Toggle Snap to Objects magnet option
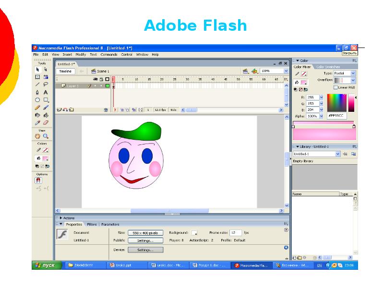 (x=38, y=180)
